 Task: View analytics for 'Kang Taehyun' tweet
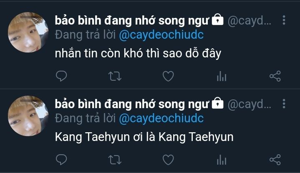coord(221,159)
